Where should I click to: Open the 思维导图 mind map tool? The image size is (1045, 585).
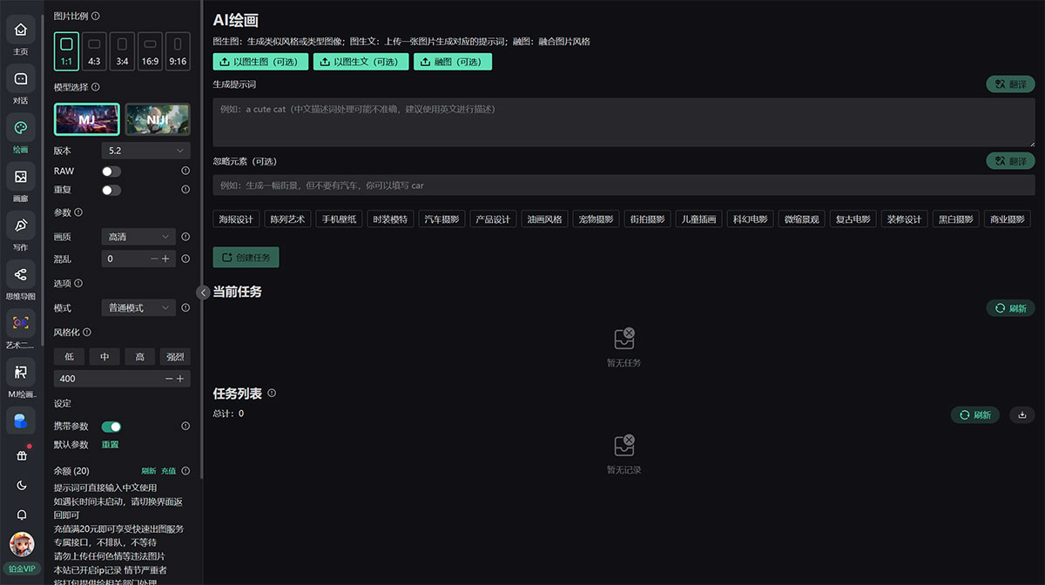click(x=20, y=277)
